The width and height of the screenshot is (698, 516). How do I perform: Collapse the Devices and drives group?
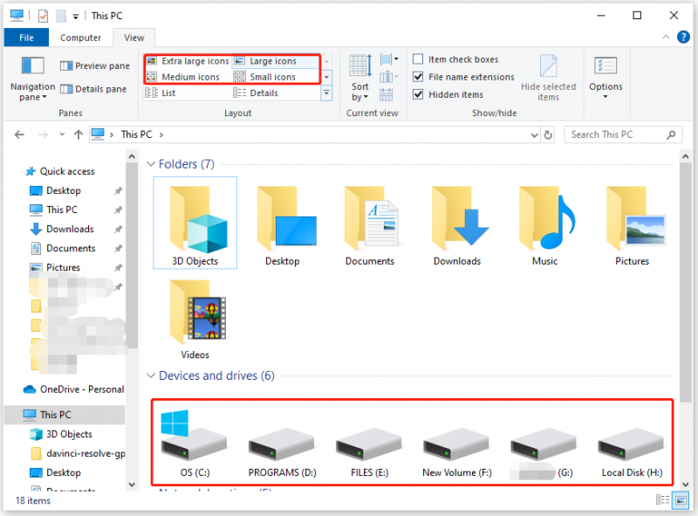pyautogui.click(x=150, y=375)
